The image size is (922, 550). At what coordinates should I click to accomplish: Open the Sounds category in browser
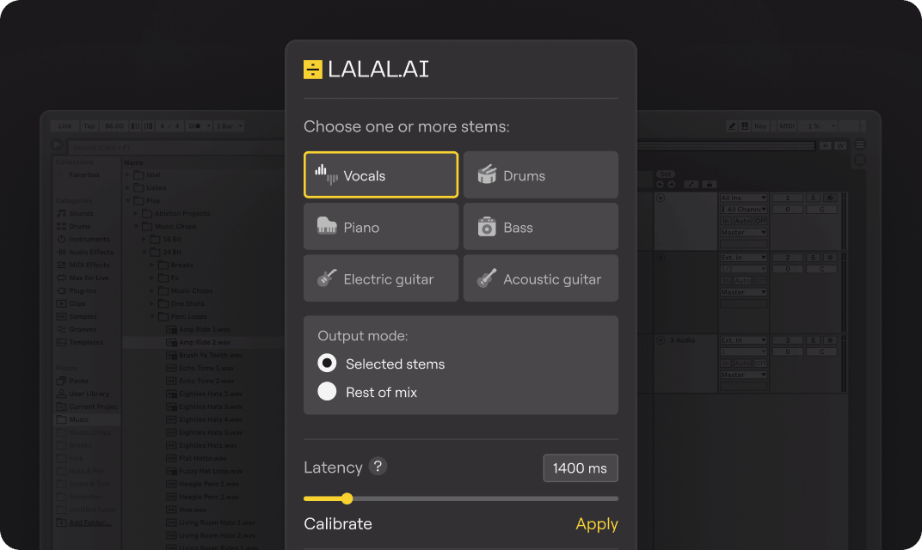coord(81,213)
